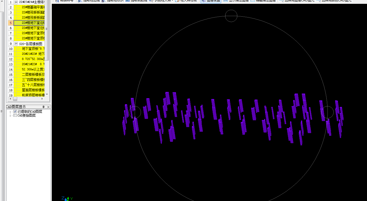The width and height of the screenshot is (367, 201).
Task: Click the row number 9 cell
Action: coord(10,43)
